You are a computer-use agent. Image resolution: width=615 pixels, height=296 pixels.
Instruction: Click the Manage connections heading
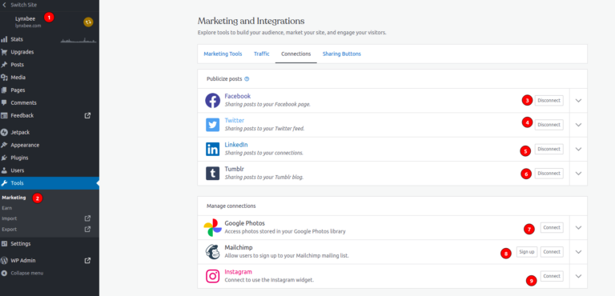coord(231,206)
